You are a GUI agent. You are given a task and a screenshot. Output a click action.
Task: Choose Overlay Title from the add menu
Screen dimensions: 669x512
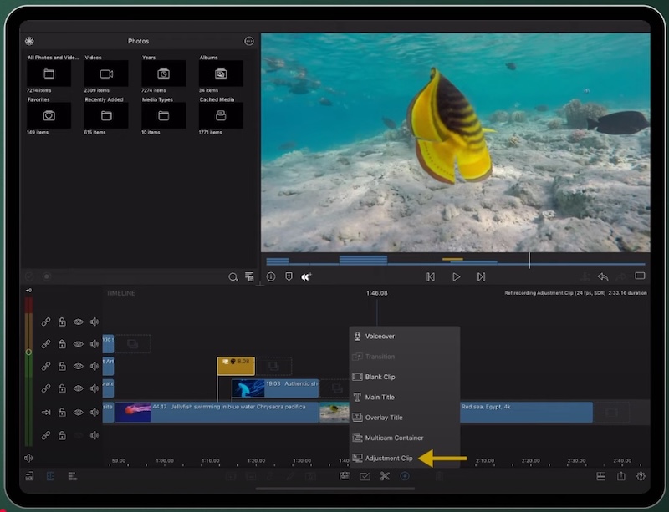coord(405,418)
